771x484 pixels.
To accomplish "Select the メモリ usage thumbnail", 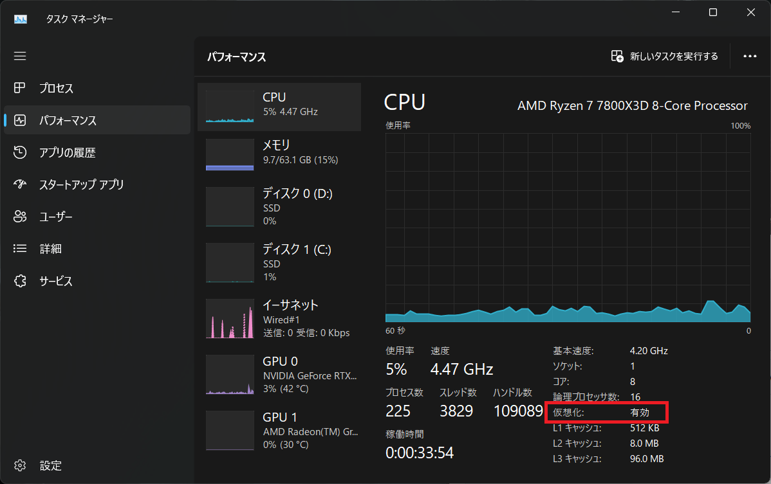I will [x=230, y=155].
